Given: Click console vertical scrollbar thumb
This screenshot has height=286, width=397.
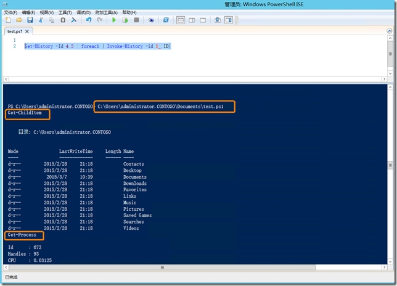Looking at the screenshot, I should [390, 165].
